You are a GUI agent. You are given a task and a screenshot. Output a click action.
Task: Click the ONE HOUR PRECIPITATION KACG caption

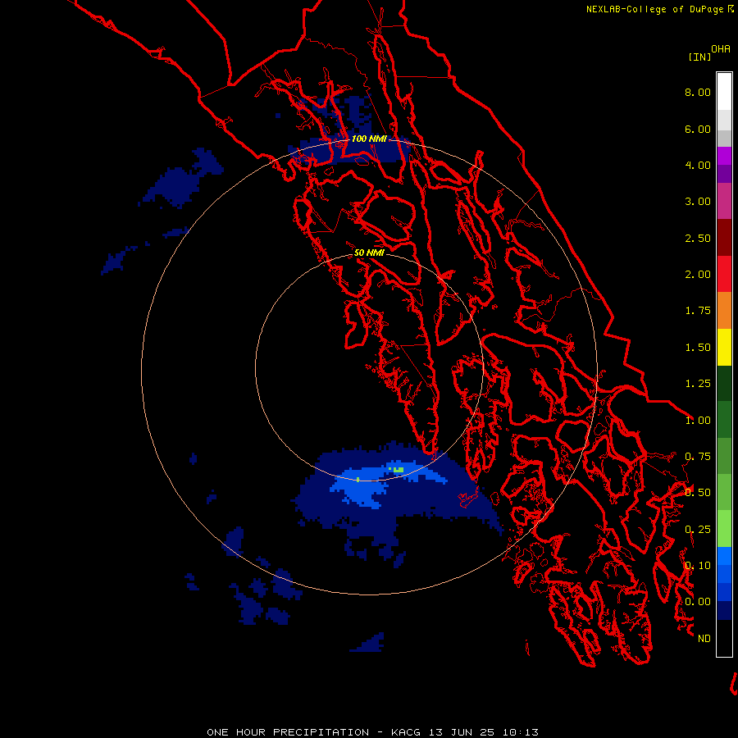[x=372, y=732]
